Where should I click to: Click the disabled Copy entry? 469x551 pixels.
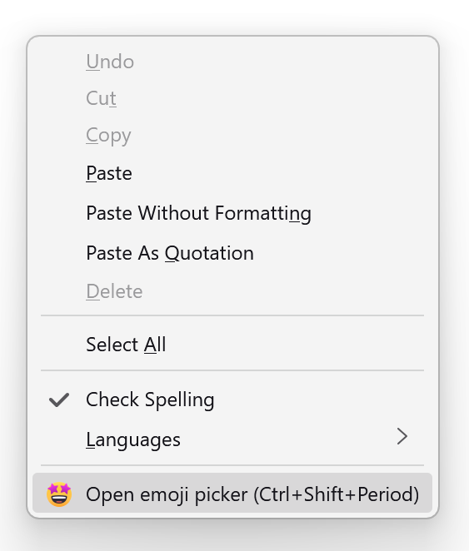[x=232, y=136]
